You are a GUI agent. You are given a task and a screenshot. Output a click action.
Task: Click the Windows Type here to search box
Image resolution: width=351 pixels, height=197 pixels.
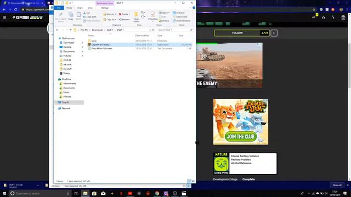40,193
